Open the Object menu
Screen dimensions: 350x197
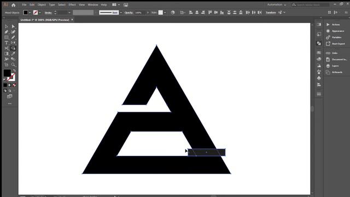click(42, 5)
